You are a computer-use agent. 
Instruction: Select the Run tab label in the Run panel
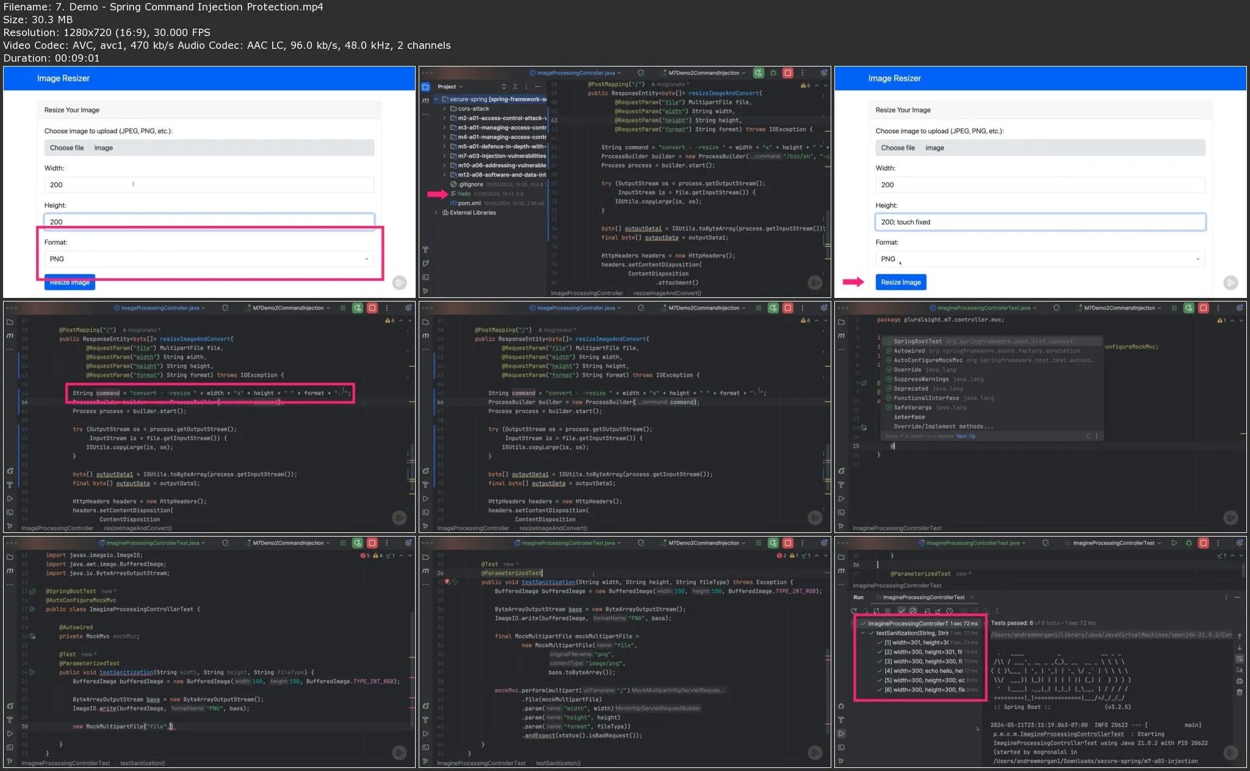[858, 597]
